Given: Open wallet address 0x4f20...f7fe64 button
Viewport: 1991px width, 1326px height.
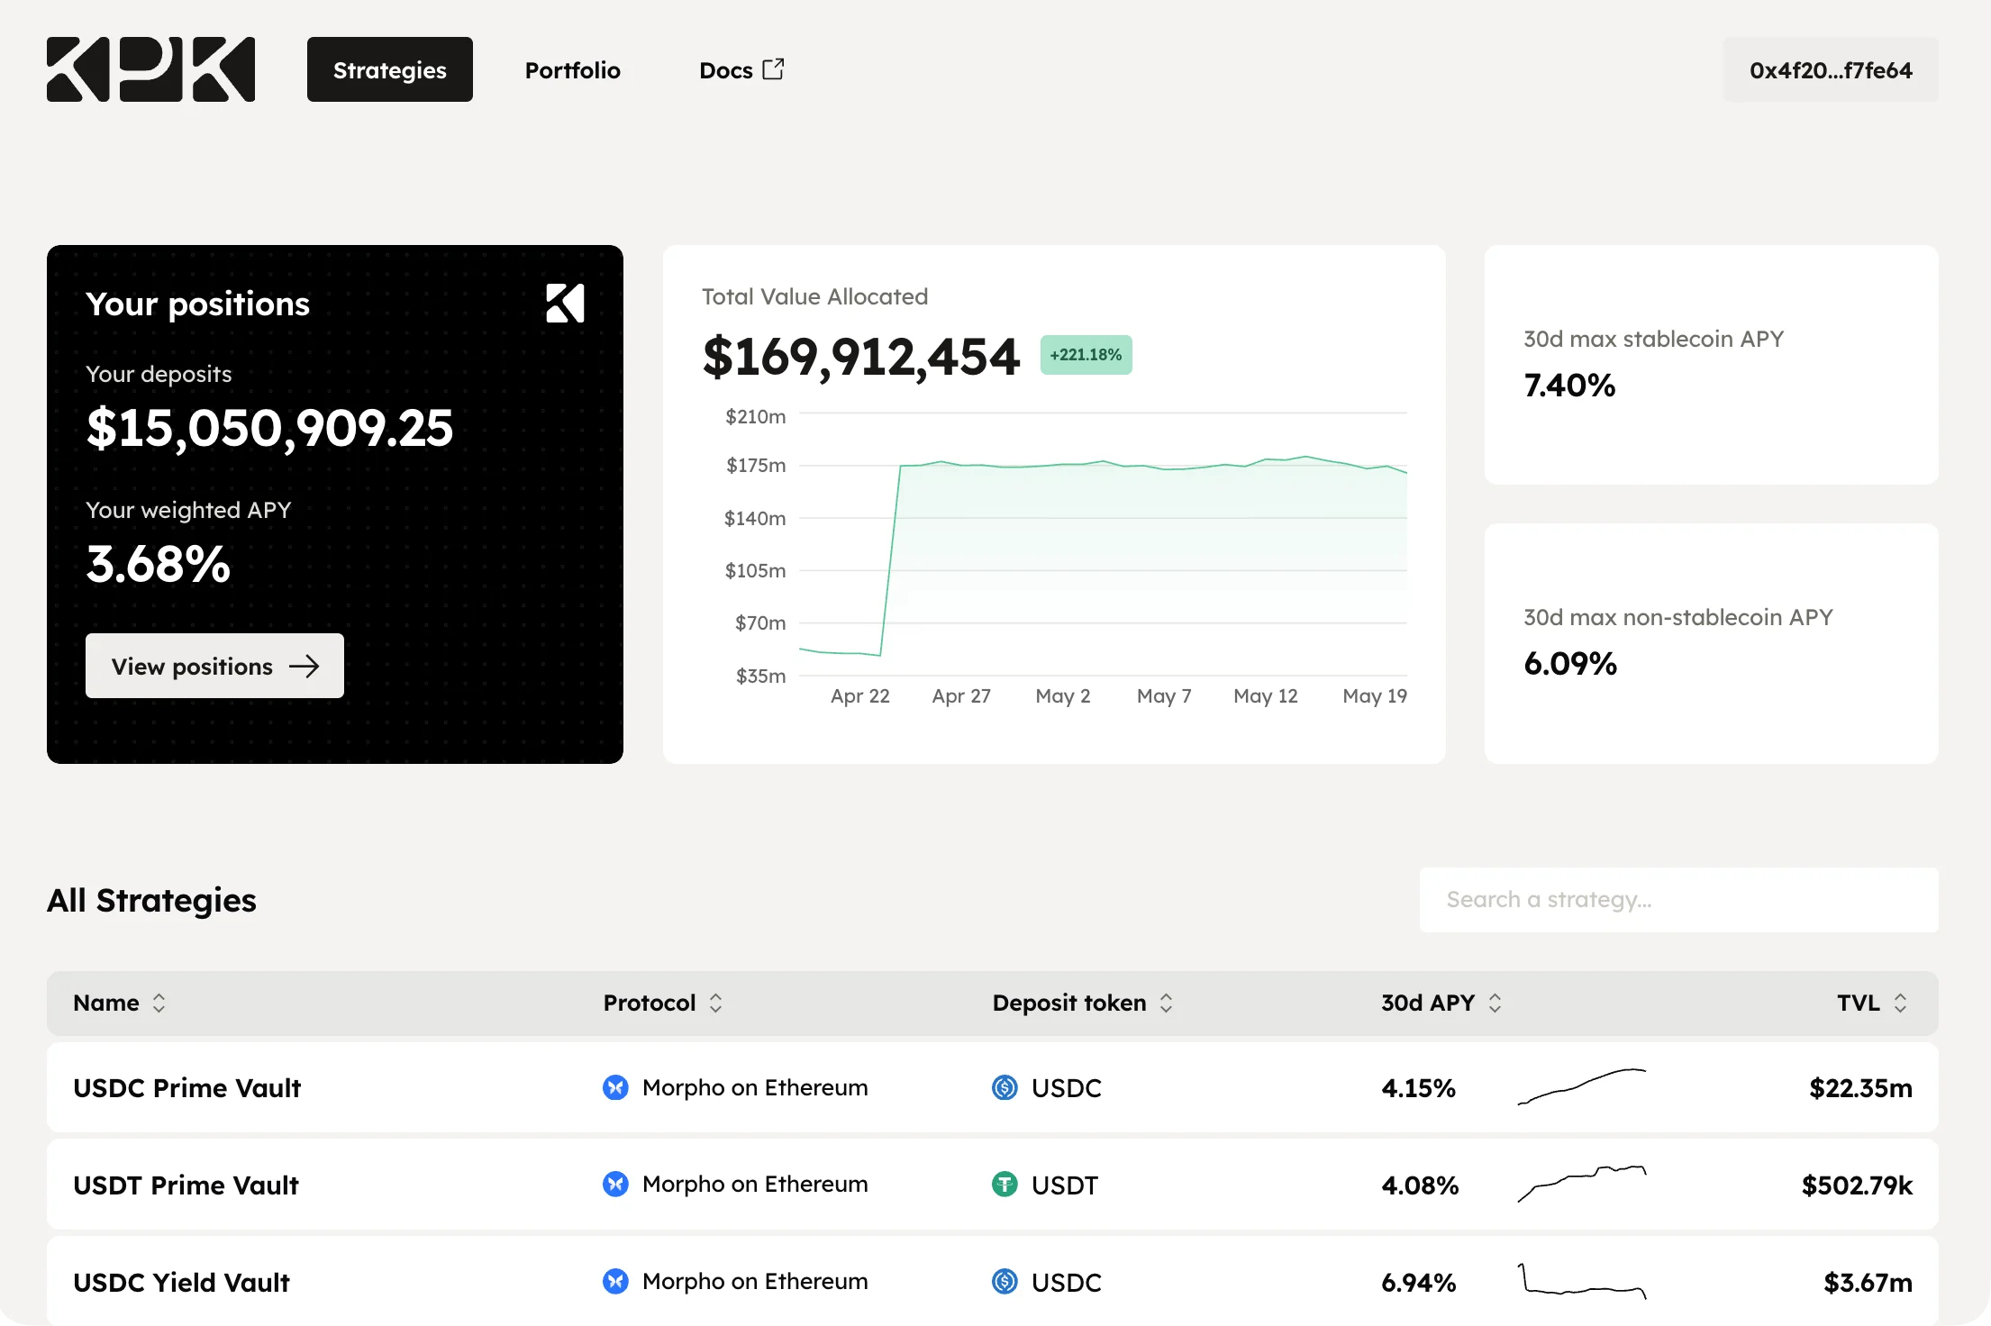Looking at the screenshot, I should [1831, 70].
